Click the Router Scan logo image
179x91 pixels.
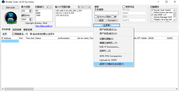11,18
